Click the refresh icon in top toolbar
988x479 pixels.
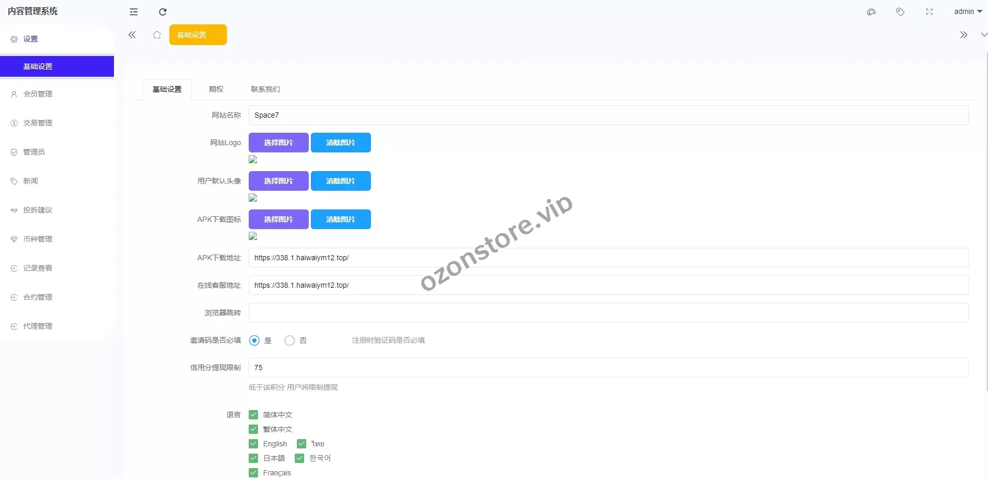(x=163, y=12)
